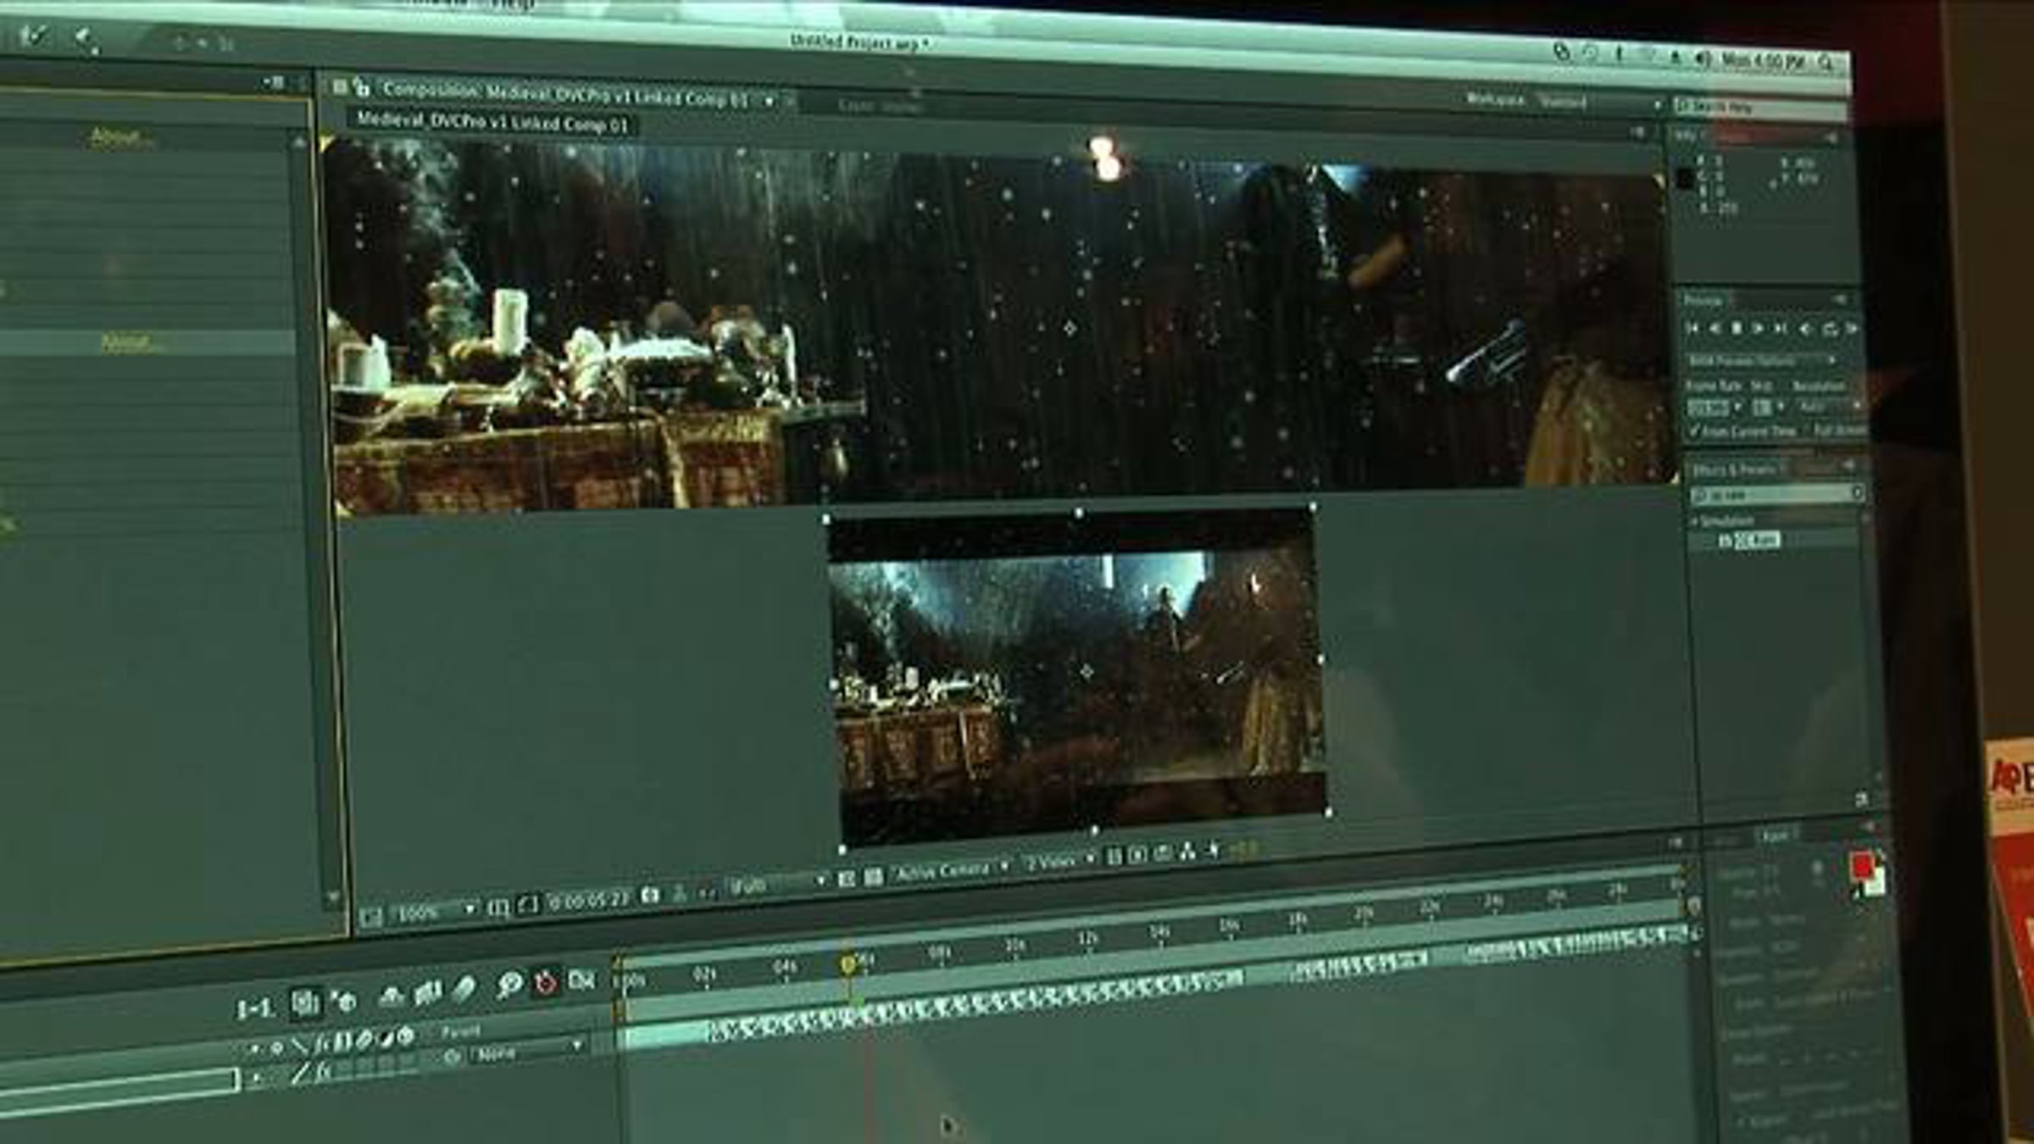Click the lower composition view thumbnail
The height and width of the screenshot is (1144, 2034).
(1078, 678)
